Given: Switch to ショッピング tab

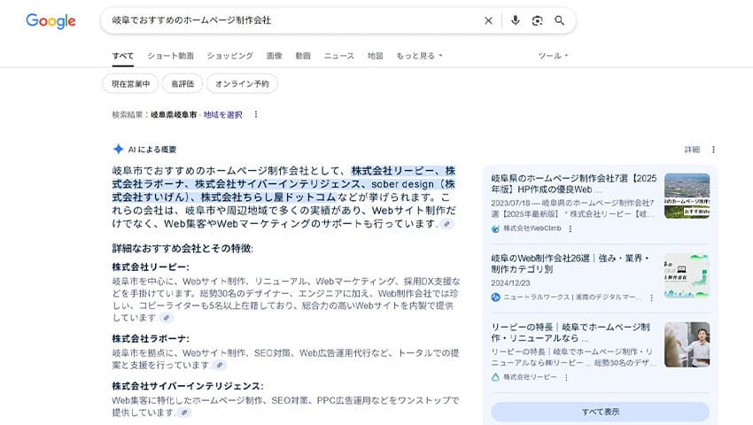Looking at the screenshot, I should [x=230, y=56].
